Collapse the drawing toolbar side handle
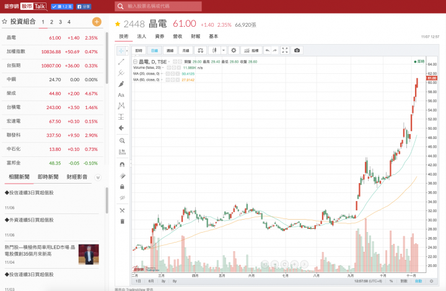This screenshot has height=291, width=446. point(131,163)
